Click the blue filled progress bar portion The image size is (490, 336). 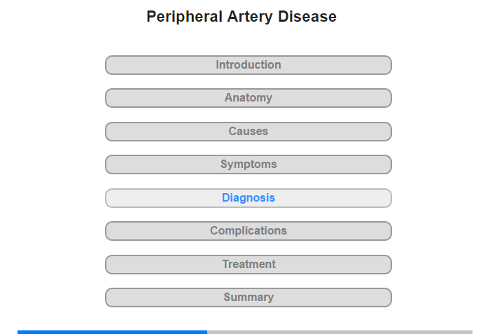coord(112,332)
